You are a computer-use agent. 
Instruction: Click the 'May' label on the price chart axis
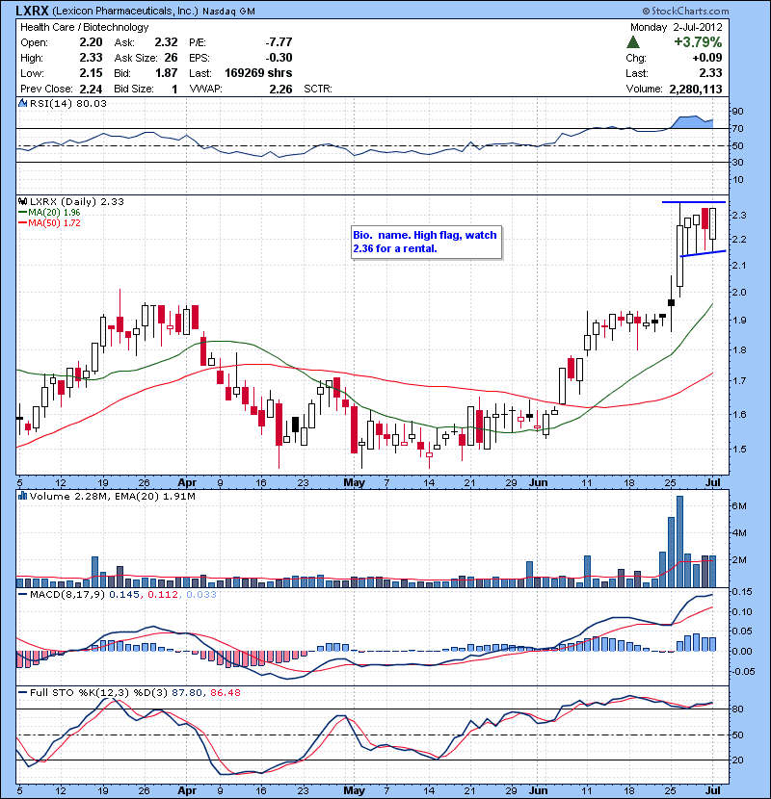click(x=354, y=482)
